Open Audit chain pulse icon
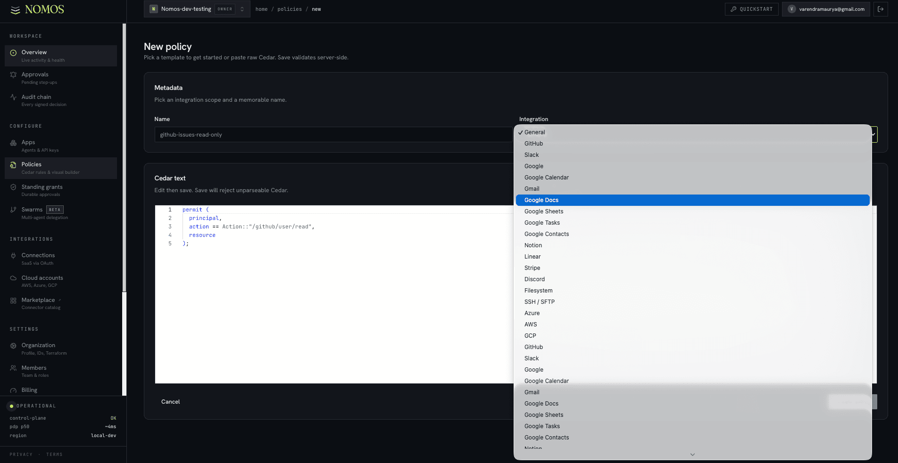The height and width of the screenshot is (463, 898). pos(13,97)
